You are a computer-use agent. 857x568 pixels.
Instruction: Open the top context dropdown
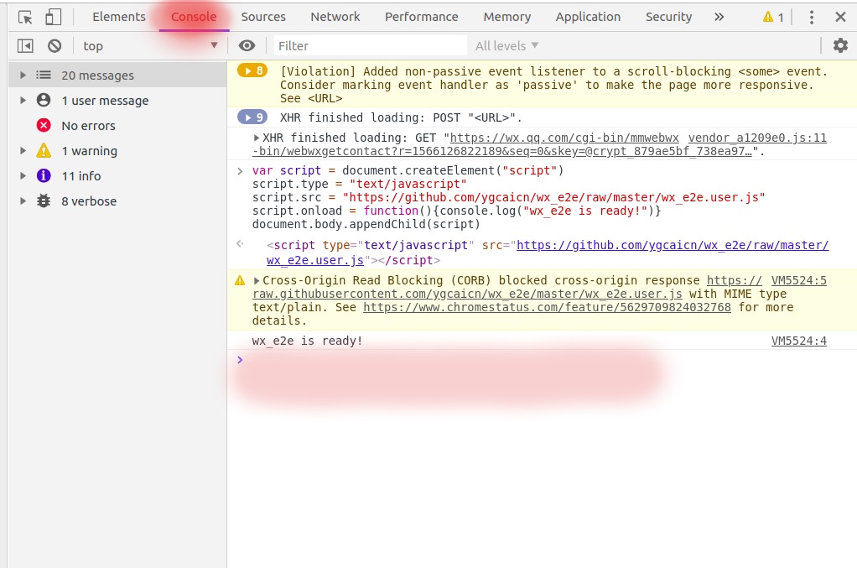point(150,46)
